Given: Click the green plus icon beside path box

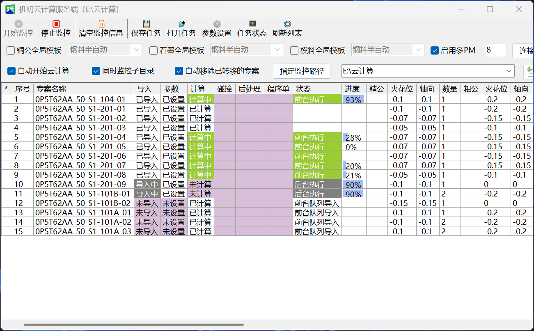Looking at the screenshot, I should coord(529,71).
